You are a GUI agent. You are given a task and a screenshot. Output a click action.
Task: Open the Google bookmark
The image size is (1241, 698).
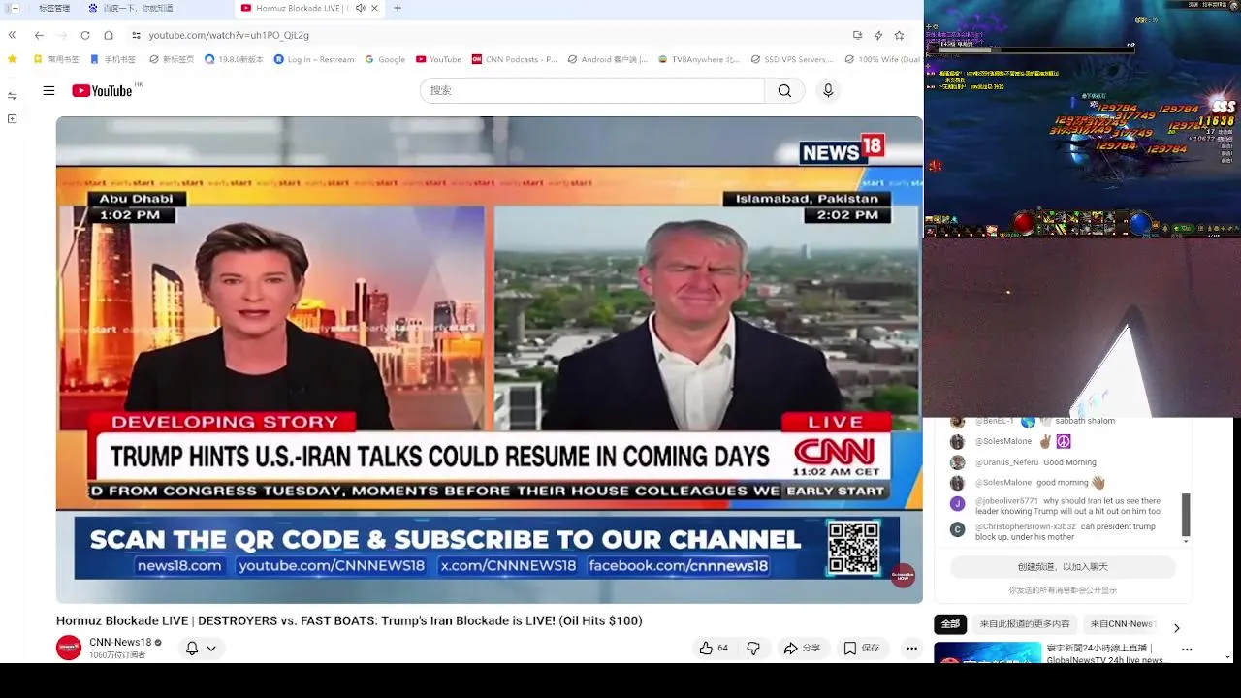click(385, 59)
